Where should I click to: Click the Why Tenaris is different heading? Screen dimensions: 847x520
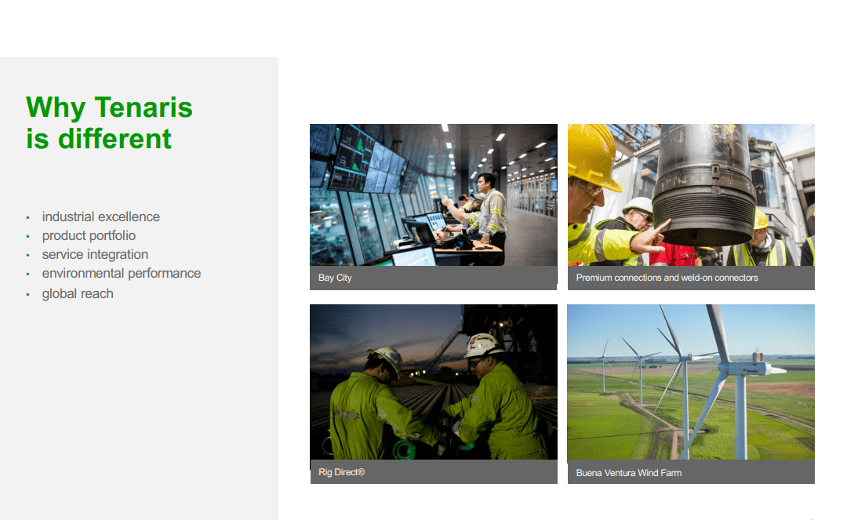[109, 123]
